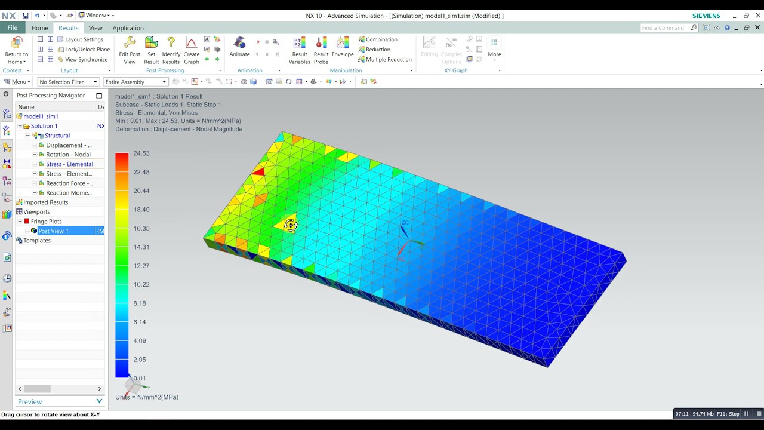Click Lock/Unlock Plane
The image size is (764, 430).
pos(83,50)
